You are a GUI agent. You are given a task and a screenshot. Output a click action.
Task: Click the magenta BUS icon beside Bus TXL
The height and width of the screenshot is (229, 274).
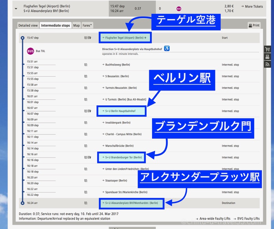click(x=30, y=51)
